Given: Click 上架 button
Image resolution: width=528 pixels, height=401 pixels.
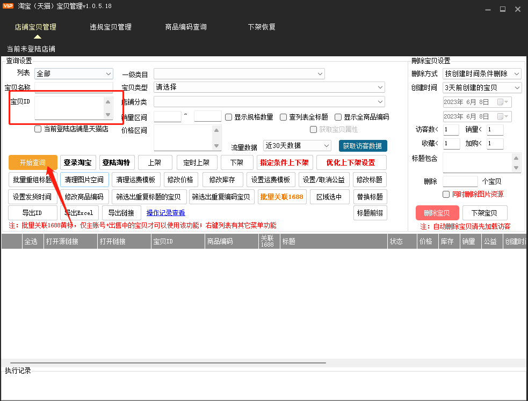Looking at the screenshot, I should [155, 162].
